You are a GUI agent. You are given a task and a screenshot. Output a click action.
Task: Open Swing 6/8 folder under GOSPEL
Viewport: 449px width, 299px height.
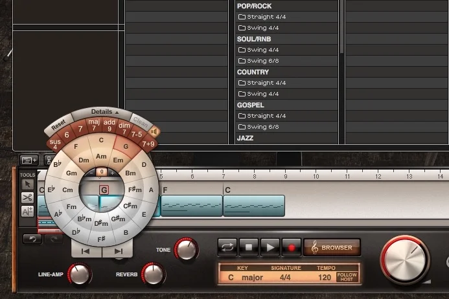[286, 127]
